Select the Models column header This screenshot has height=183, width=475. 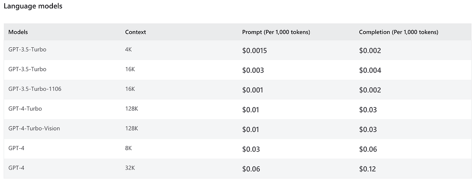click(18, 32)
